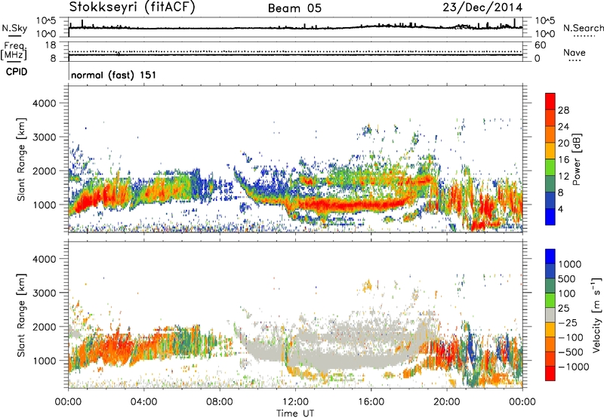Pick the blue top segment of velocity colorbar
Viewport: 604px width, 418px height.
click(550, 257)
